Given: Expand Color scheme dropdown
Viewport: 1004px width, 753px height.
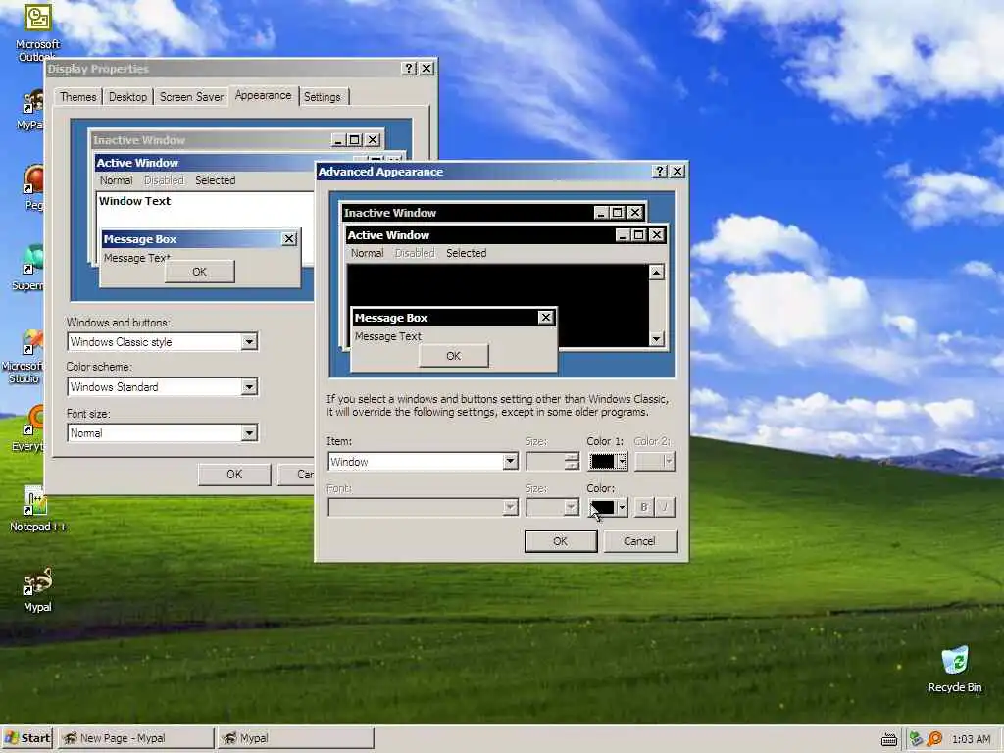Looking at the screenshot, I should (x=249, y=386).
